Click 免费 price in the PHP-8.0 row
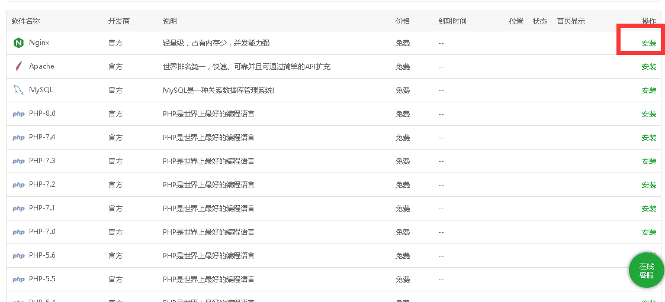This screenshot has width=665, height=302. pos(403,114)
